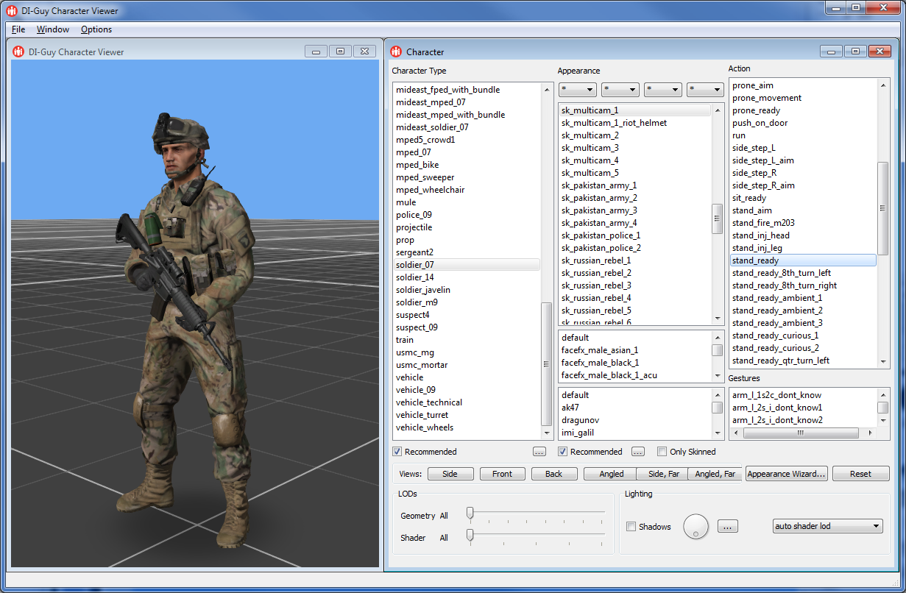Open the Options menu

coord(96,29)
